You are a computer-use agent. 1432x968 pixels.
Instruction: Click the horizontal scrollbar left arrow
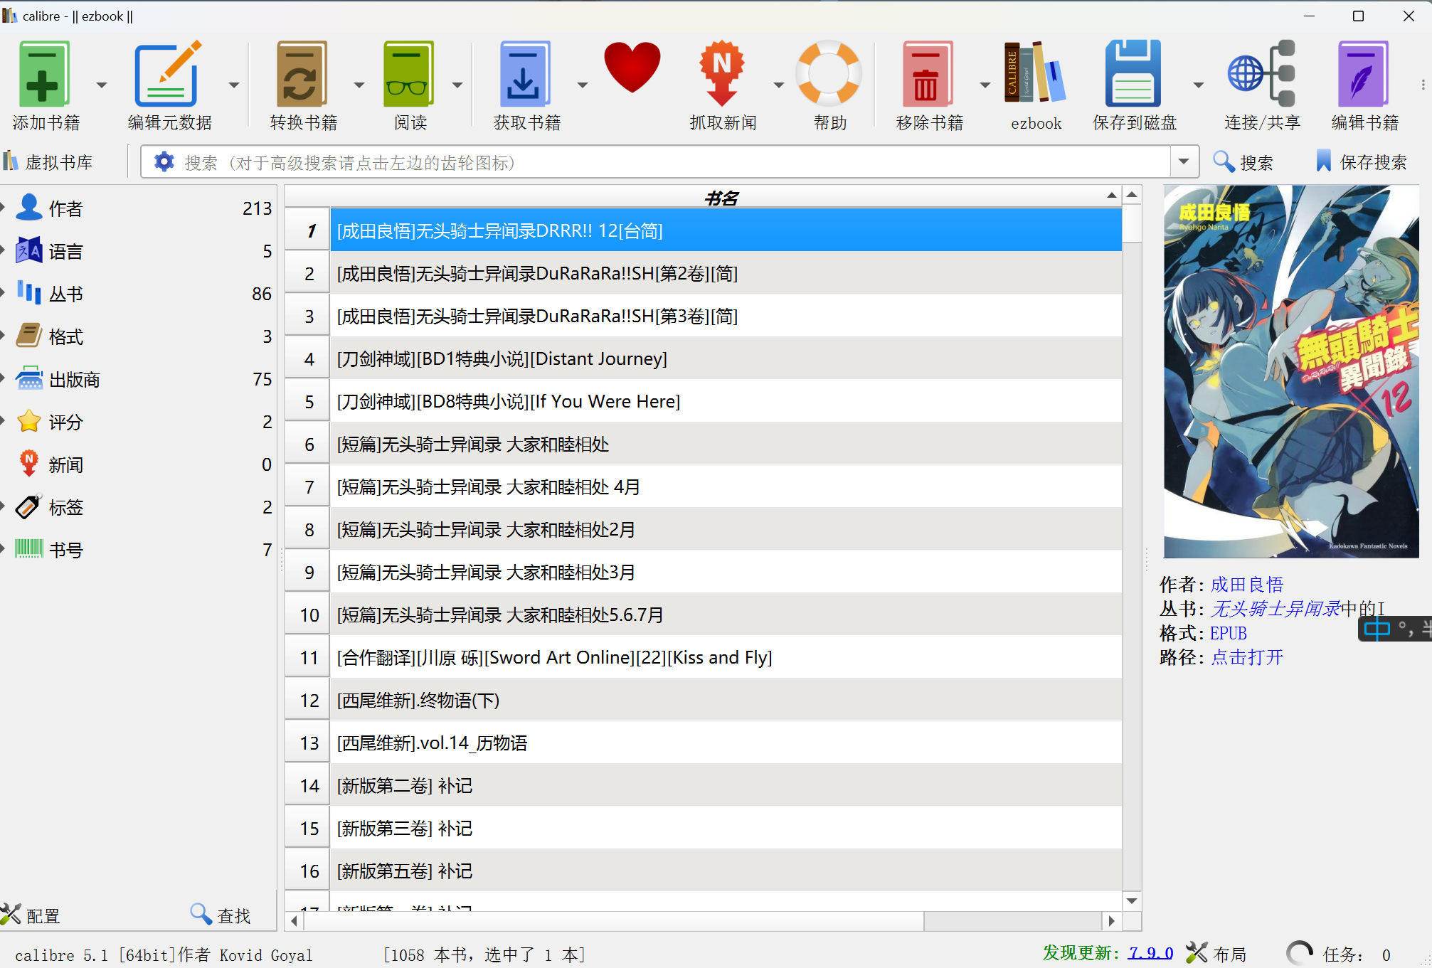tap(295, 921)
